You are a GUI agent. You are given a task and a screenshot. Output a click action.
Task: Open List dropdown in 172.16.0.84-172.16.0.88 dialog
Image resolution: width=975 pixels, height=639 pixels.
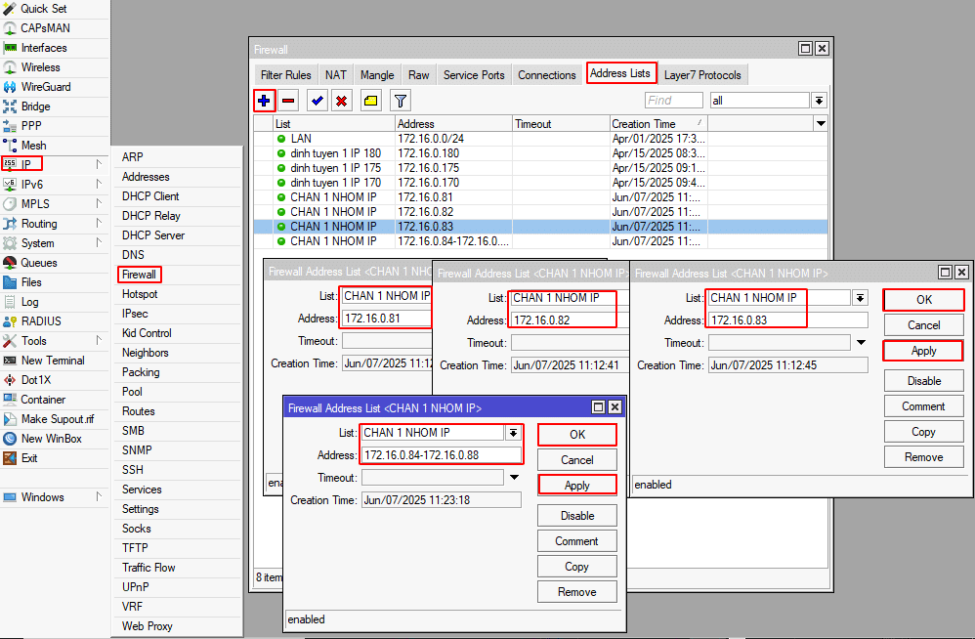point(513,433)
